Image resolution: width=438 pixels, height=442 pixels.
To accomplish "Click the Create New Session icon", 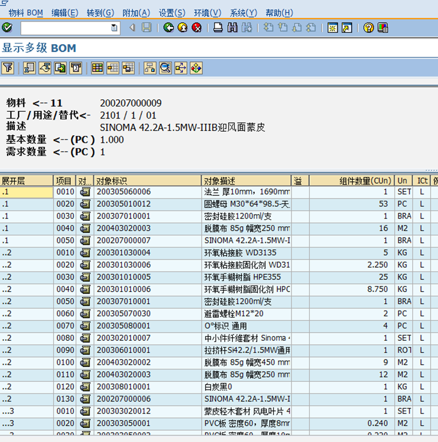I will pos(333,28).
